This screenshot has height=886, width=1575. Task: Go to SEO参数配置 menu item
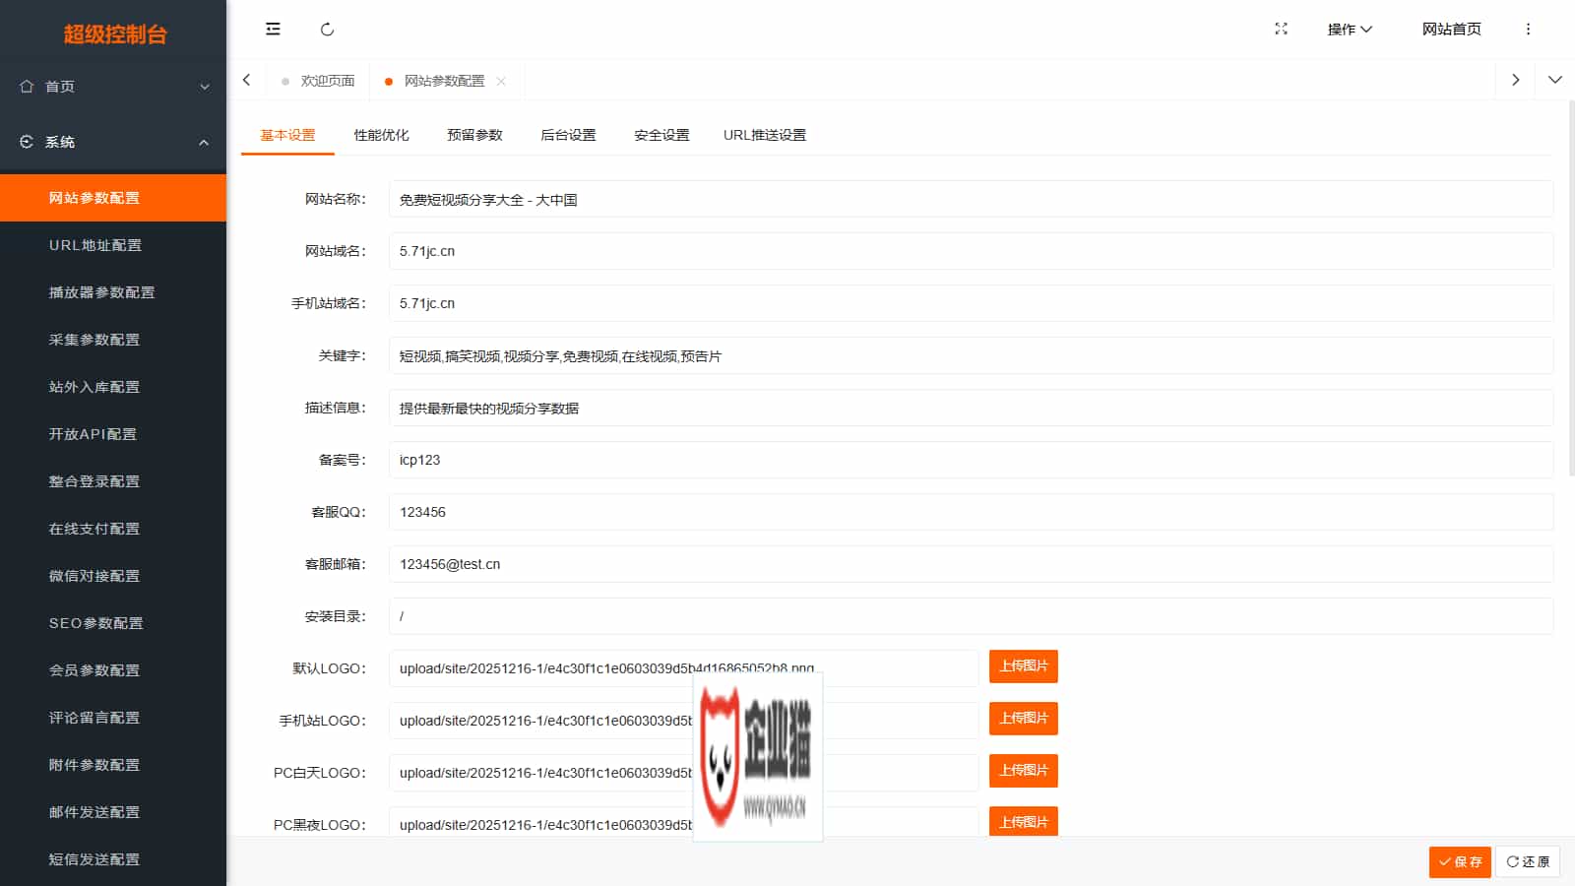click(x=113, y=623)
